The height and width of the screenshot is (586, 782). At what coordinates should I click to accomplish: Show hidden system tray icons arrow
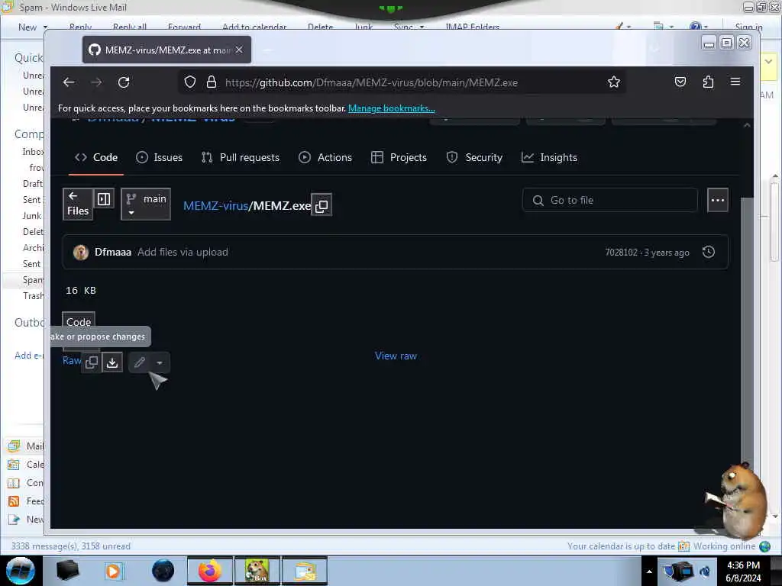(x=649, y=572)
